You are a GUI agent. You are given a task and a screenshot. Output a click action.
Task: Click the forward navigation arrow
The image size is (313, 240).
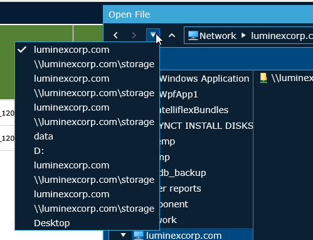(x=134, y=35)
